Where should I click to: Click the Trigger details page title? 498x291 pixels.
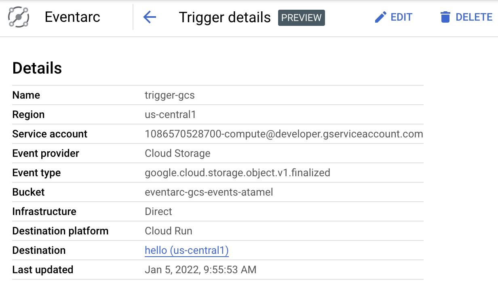point(225,18)
